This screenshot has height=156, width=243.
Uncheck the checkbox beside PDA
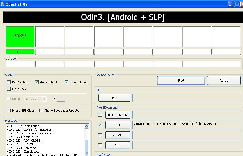[100, 125]
